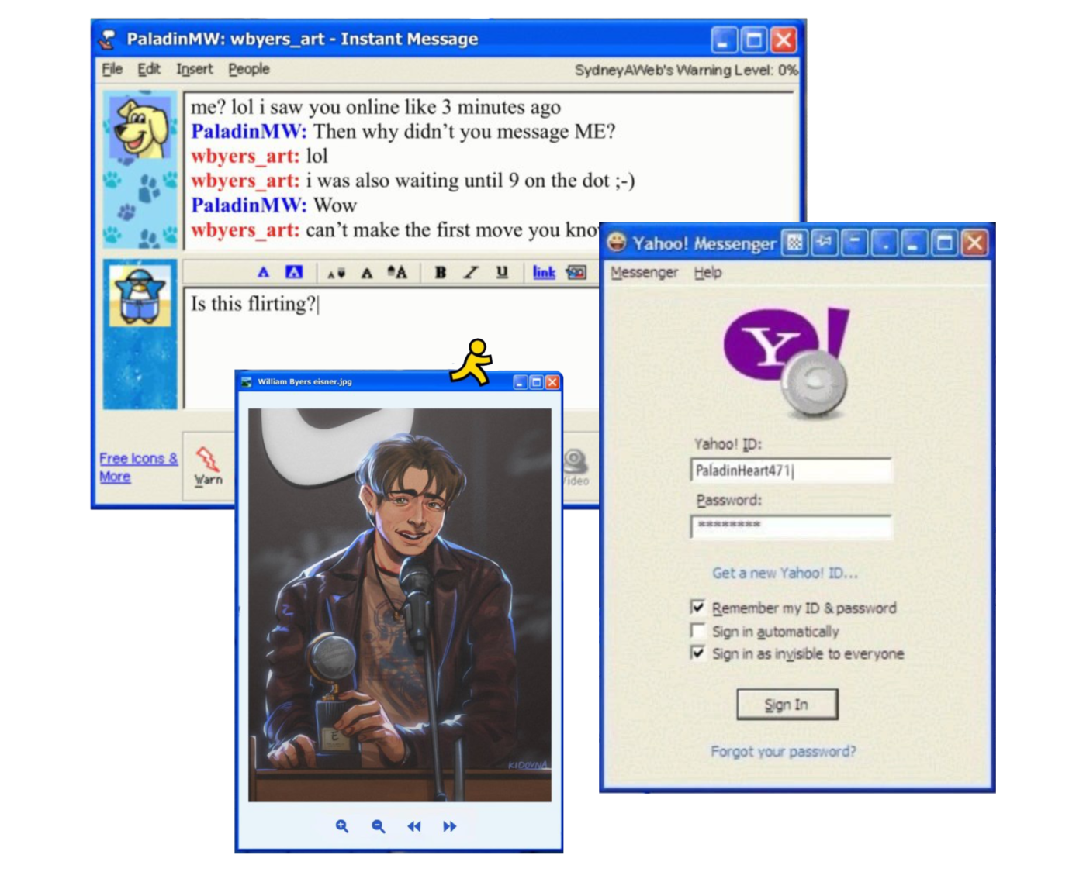Image resolution: width=1069 pixels, height=872 pixels.
Task: Go to next image in the viewer
Action: pos(450,826)
